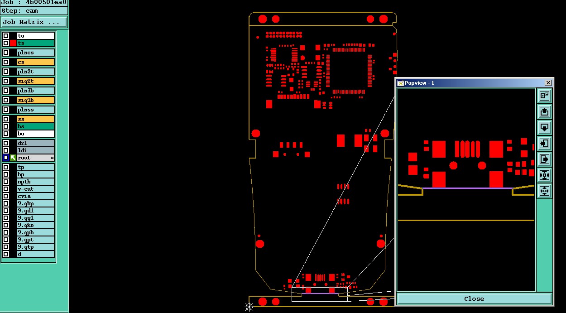Select the ldi layer name
Image resolution: width=566 pixels, height=313 pixels.
coord(35,150)
